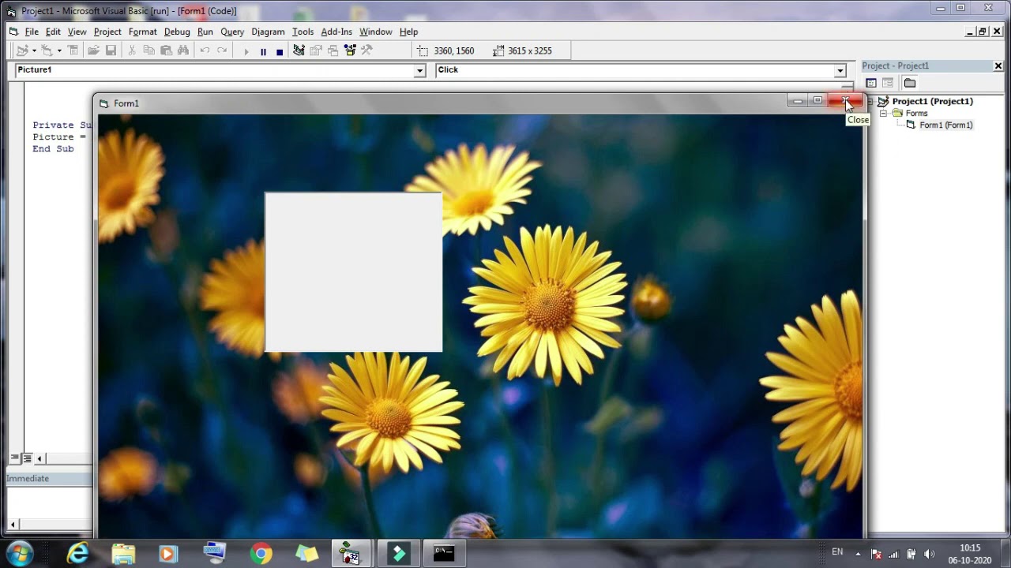Click View Code icon in Project panel
The height and width of the screenshot is (568, 1011).
[x=871, y=83]
